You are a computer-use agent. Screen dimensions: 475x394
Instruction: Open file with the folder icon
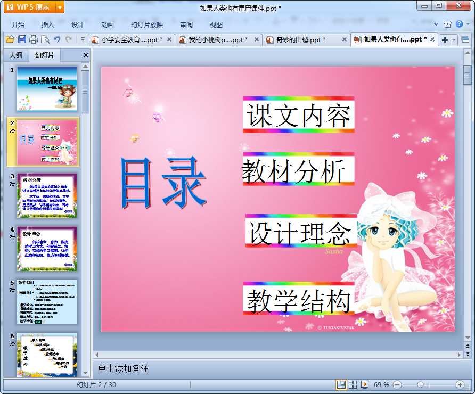[x=10, y=39]
